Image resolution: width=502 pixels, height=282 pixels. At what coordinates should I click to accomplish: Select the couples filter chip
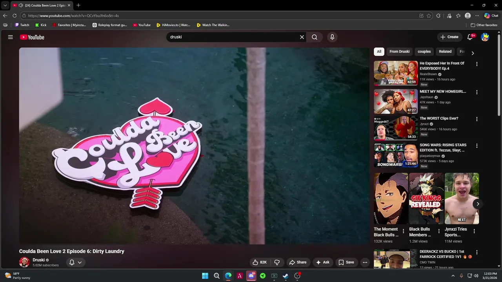click(x=424, y=52)
